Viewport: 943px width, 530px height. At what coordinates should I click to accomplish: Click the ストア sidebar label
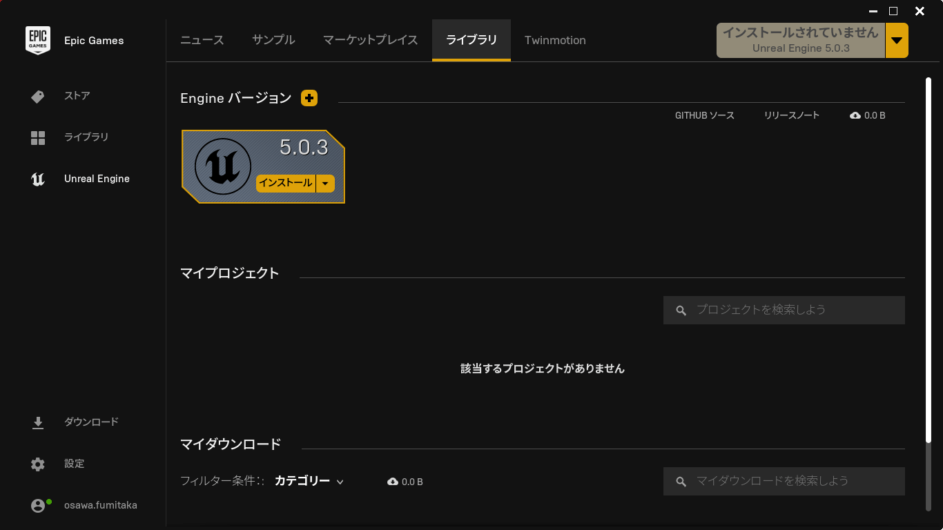pos(77,96)
